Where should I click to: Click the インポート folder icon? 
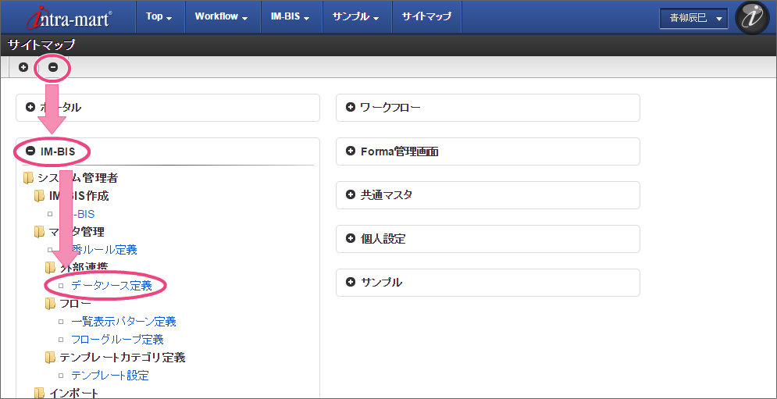tap(39, 393)
